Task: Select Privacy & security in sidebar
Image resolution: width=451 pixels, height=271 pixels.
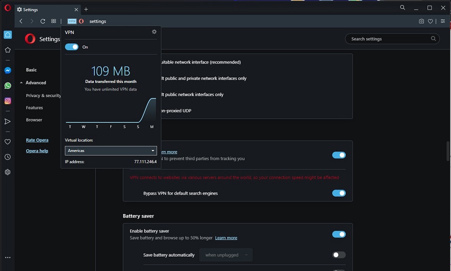Action: (44, 95)
